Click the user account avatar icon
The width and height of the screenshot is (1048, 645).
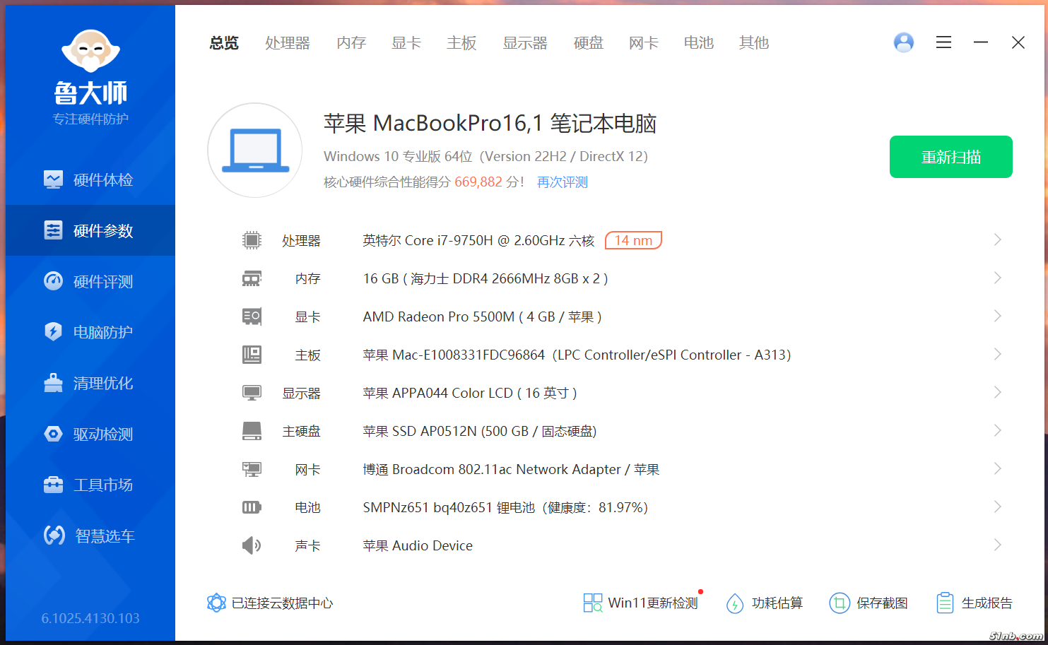coord(903,43)
